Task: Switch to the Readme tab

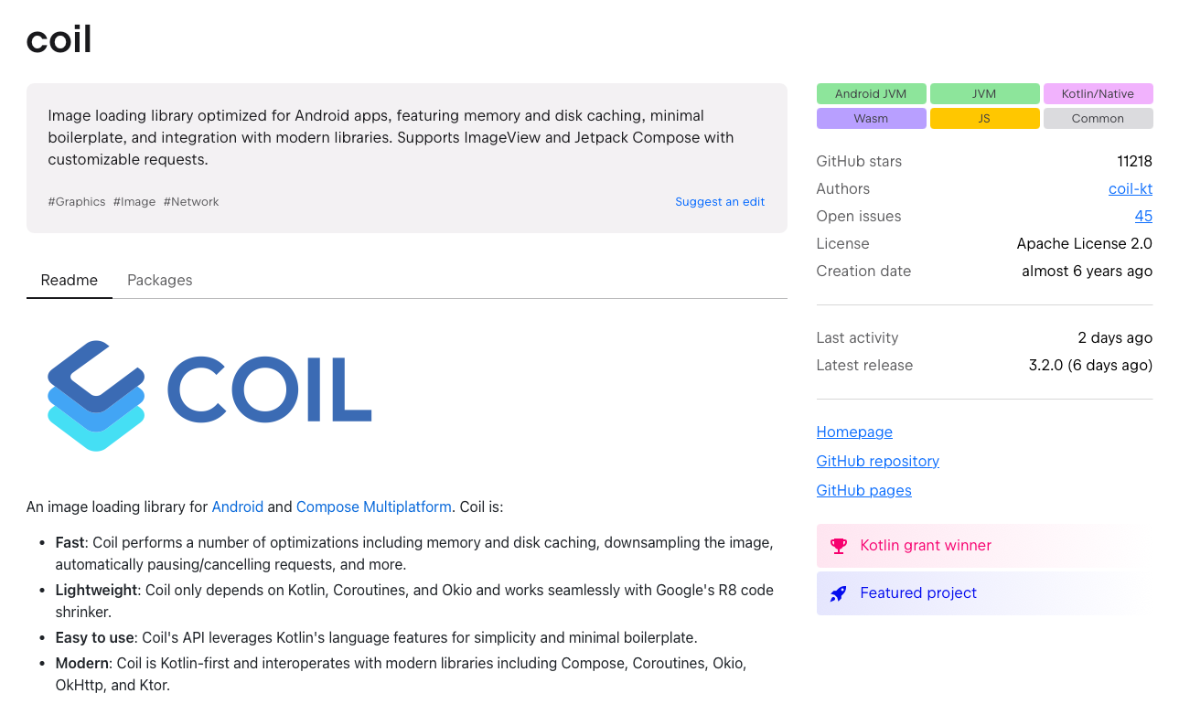Action: click(x=69, y=280)
